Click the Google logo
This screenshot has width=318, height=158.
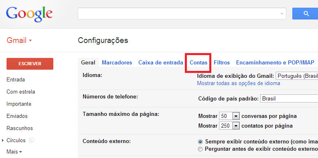pos(29,14)
